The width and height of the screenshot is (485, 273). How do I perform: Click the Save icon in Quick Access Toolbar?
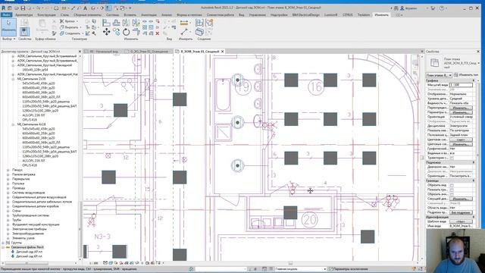[23, 8]
